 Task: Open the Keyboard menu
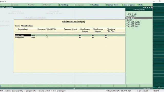point(95,5)
